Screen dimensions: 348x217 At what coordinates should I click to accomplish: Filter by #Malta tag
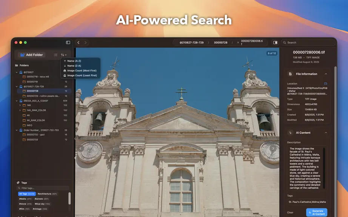[x=25, y=199]
